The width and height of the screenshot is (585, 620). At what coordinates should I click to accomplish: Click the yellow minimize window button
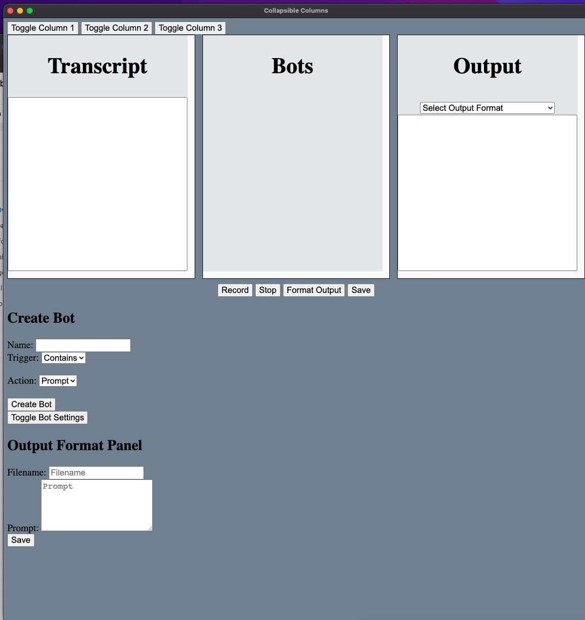point(20,11)
